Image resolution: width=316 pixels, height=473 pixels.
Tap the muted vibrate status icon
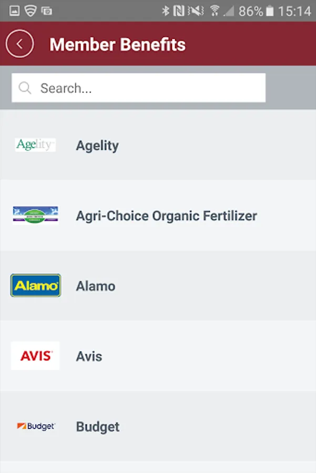[196, 11]
